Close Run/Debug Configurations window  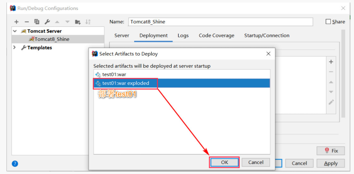pyautogui.click(x=343, y=8)
